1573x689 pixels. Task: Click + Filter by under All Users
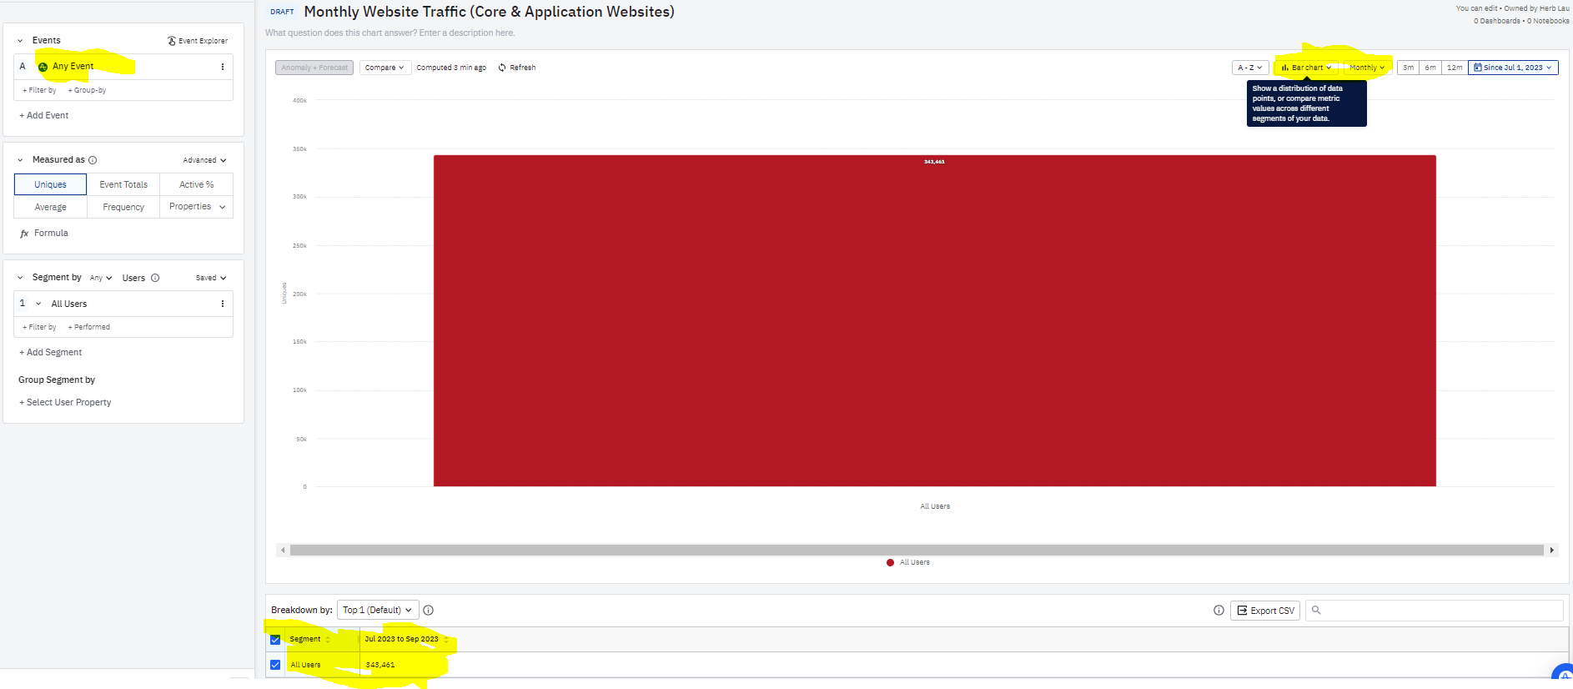tap(39, 327)
